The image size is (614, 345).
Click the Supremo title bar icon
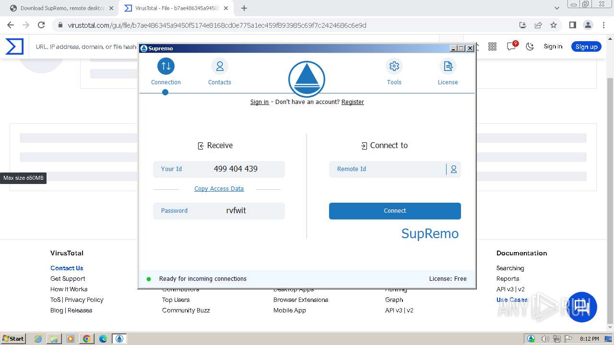(x=143, y=48)
